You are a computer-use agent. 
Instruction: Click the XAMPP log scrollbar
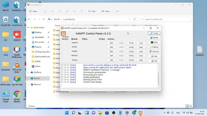(x=158, y=79)
